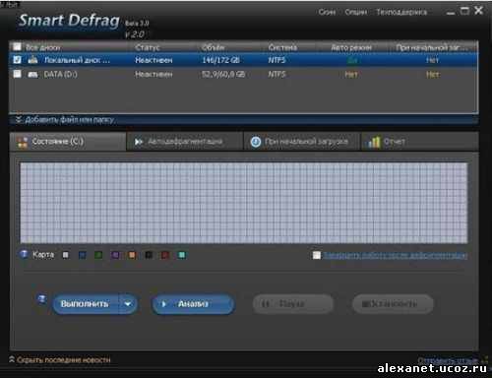Click the report bar chart icon

[x=374, y=142]
